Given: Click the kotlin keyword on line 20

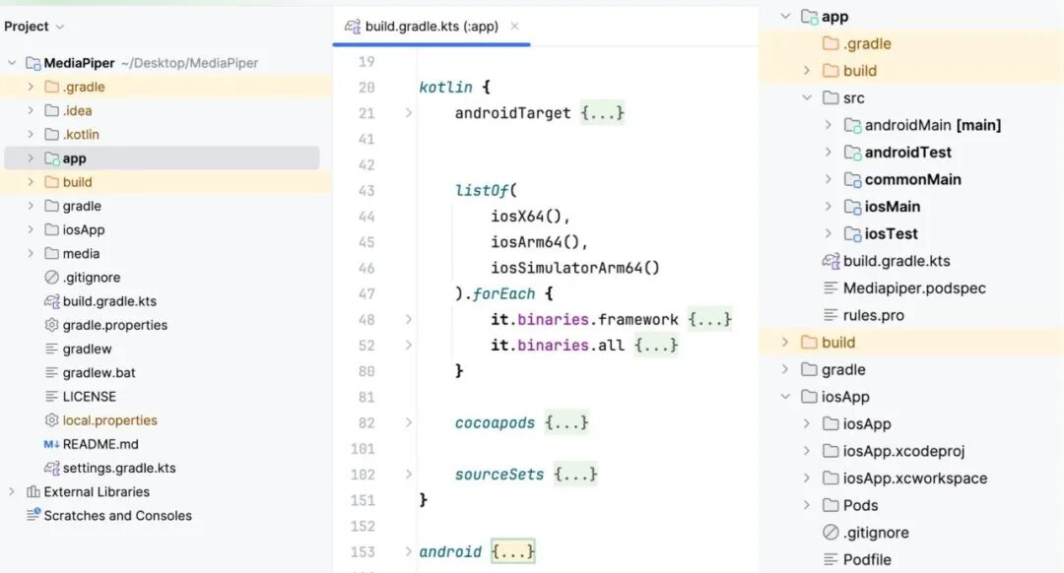Looking at the screenshot, I should tap(445, 88).
